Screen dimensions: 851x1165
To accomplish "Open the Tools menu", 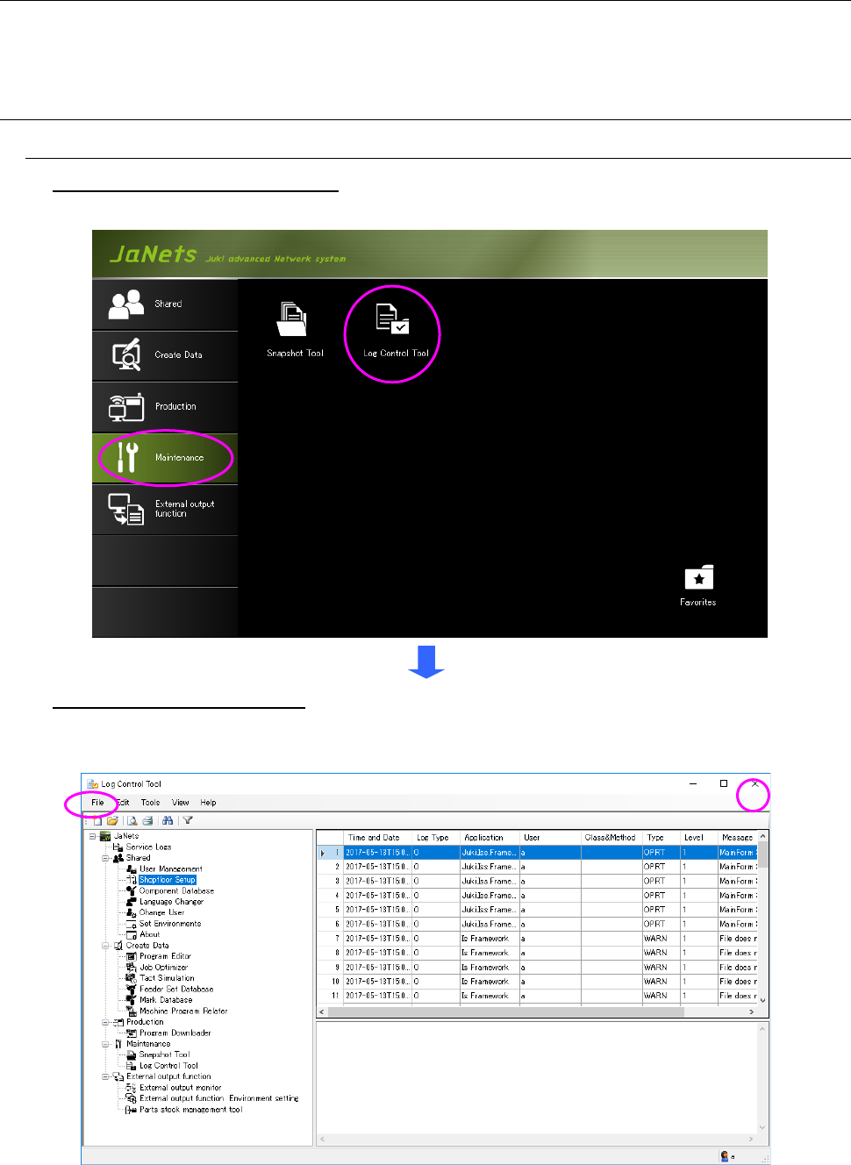I will (x=151, y=803).
